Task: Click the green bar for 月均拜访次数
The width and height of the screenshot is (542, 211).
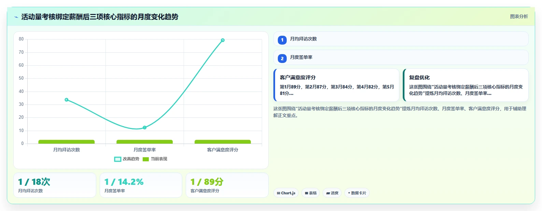Action: pyautogui.click(x=67, y=142)
